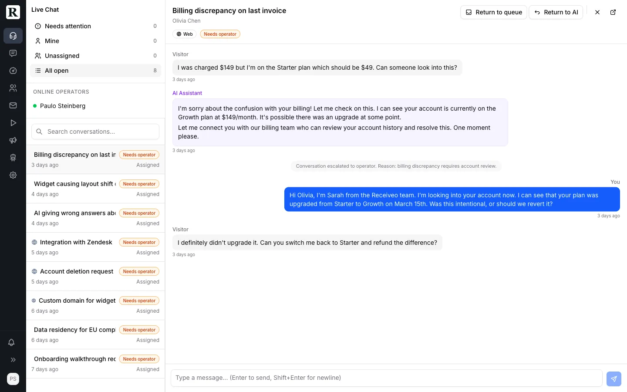This screenshot has width=627, height=392.
Task: Open the email envelope icon in sidebar
Action: (x=13, y=105)
